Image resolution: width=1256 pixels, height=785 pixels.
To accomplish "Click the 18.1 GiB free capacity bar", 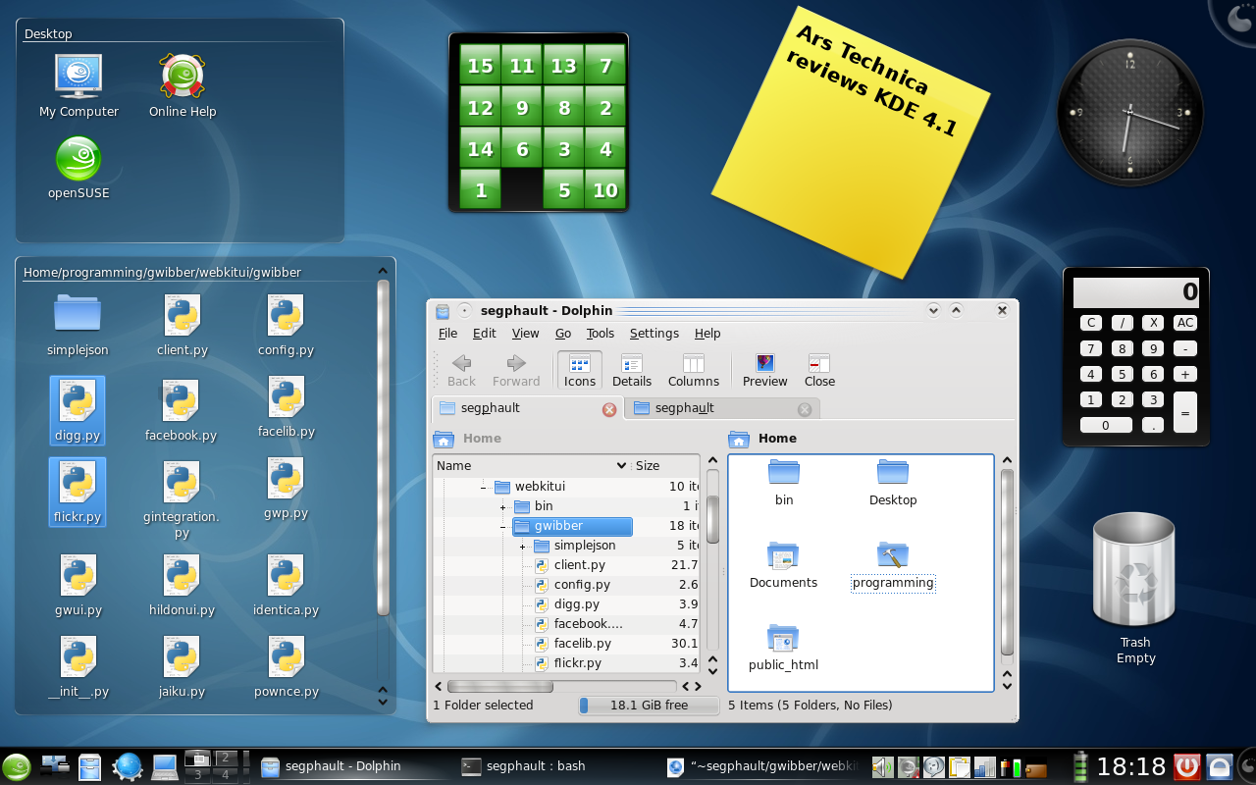I will [648, 705].
